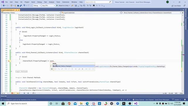188x106 pixels.
Task: Toggle the IntelliSense wrench properties filter icon
Action: (79, 69)
